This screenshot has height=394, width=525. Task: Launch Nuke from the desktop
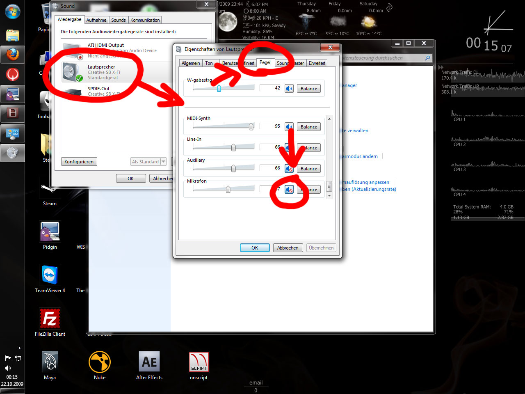click(x=100, y=362)
